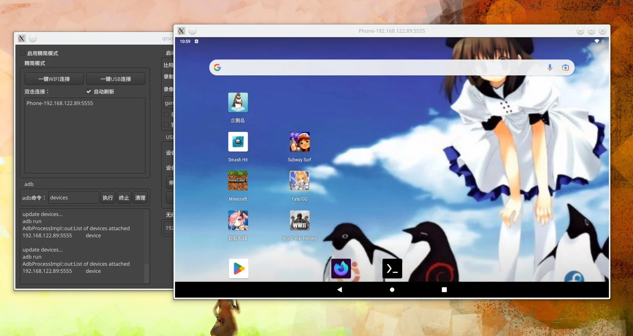
Task: Open Fate/GO game icon
Action: (x=300, y=181)
